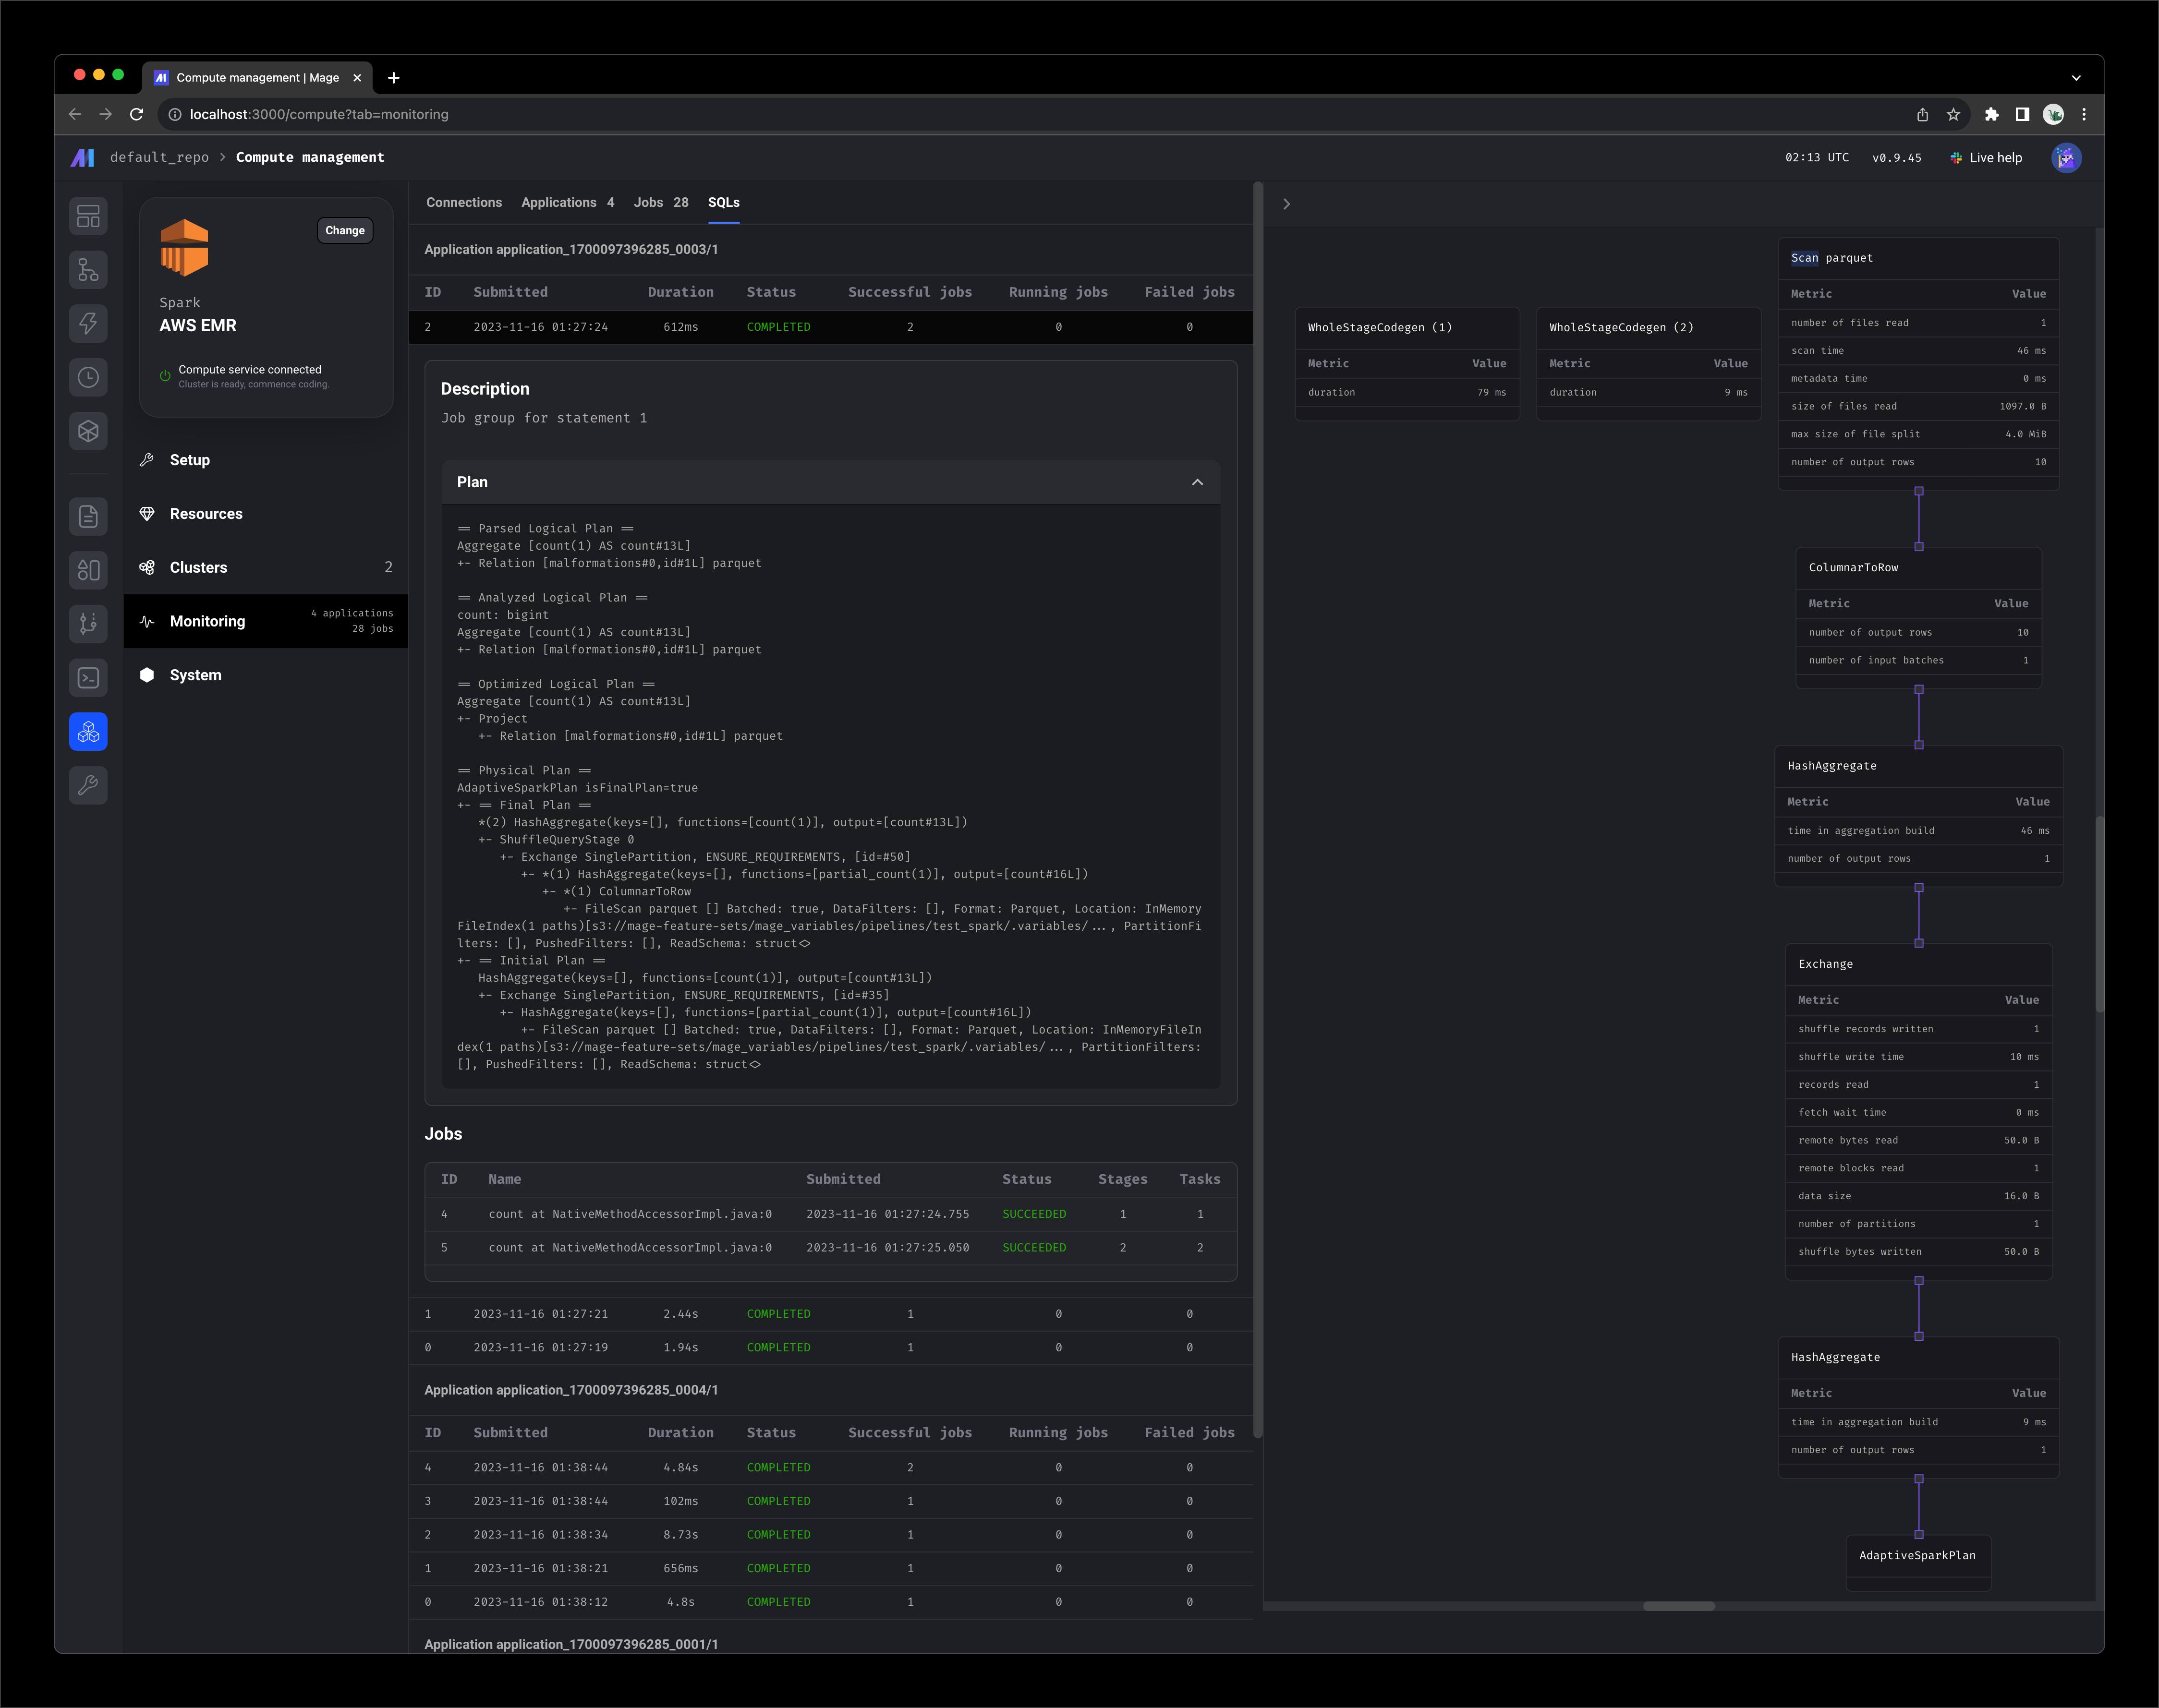Screen dimensions: 2159x1708
Task: Click job row 4 submitted 01:27:24.755
Action: (830, 1214)
